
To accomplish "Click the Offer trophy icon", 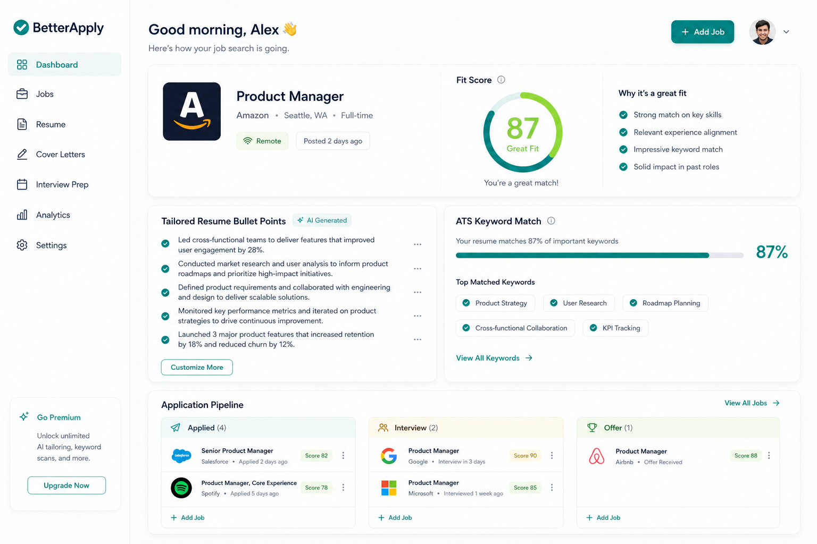I will click(592, 428).
